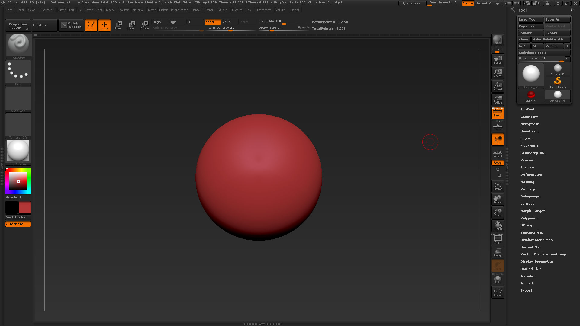Click the Make PolyMesh3D button
The width and height of the screenshot is (580, 326).
pos(551,40)
